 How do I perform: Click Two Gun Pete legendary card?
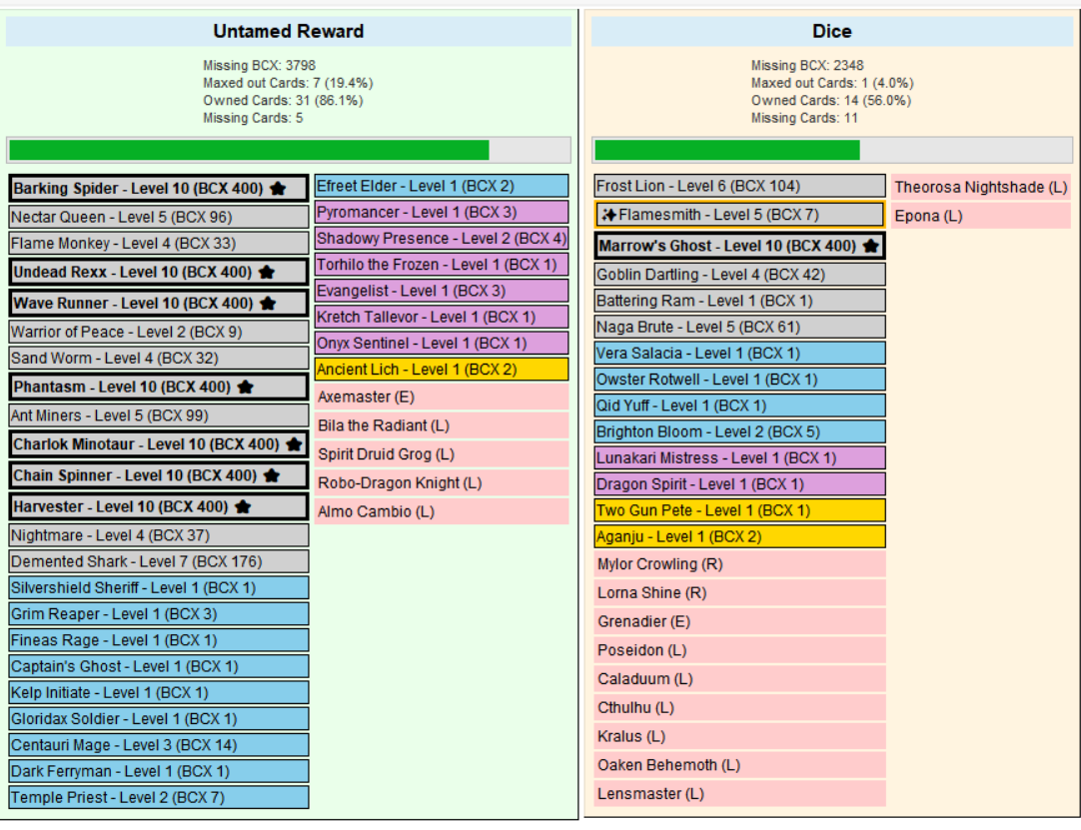pos(739,510)
